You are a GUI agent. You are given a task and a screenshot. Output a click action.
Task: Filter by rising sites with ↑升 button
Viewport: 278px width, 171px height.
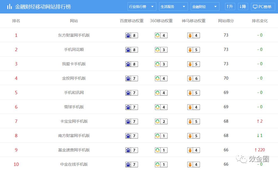230,7
